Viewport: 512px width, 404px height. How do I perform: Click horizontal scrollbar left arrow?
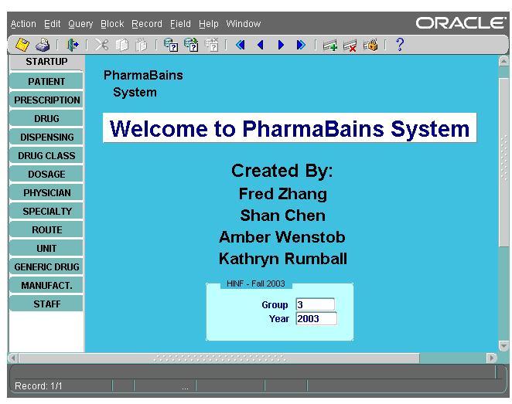(12, 358)
